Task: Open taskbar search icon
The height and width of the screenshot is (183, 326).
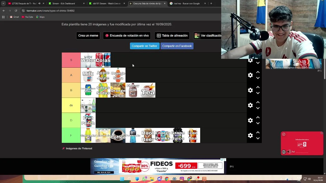Action: pyautogui.click(x=129, y=179)
